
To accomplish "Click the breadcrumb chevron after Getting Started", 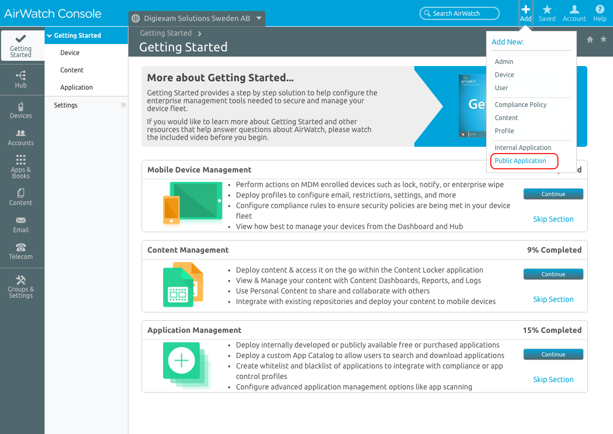I will point(200,34).
